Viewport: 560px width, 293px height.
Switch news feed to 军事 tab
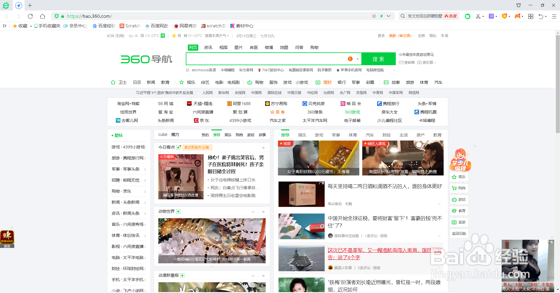click(336, 135)
